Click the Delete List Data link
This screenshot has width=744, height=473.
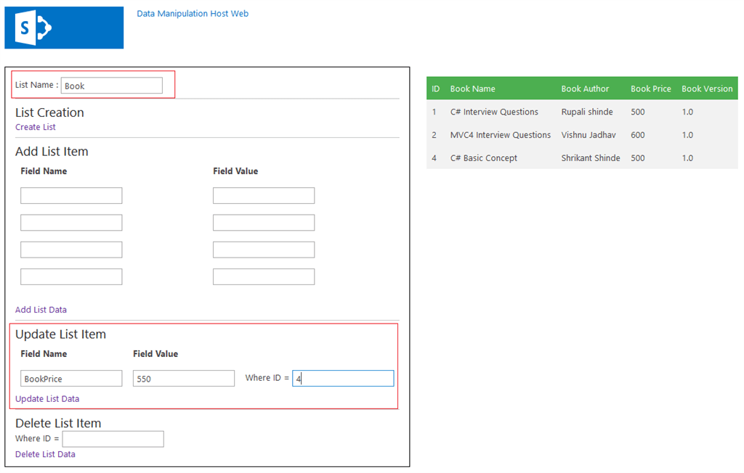click(x=45, y=453)
